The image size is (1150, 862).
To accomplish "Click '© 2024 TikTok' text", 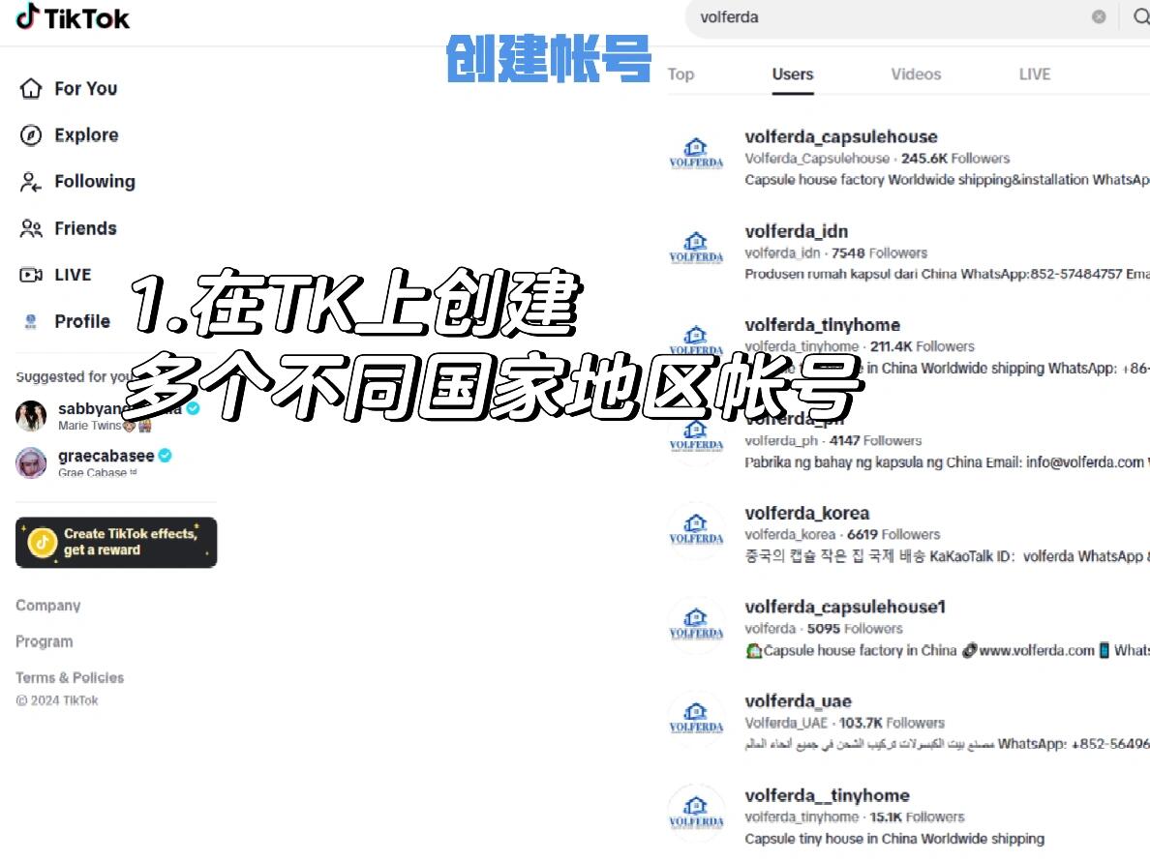I will click(57, 700).
